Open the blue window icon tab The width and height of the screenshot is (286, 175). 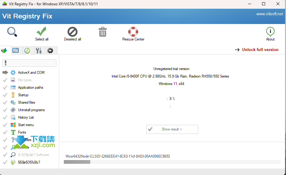(x=16, y=50)
